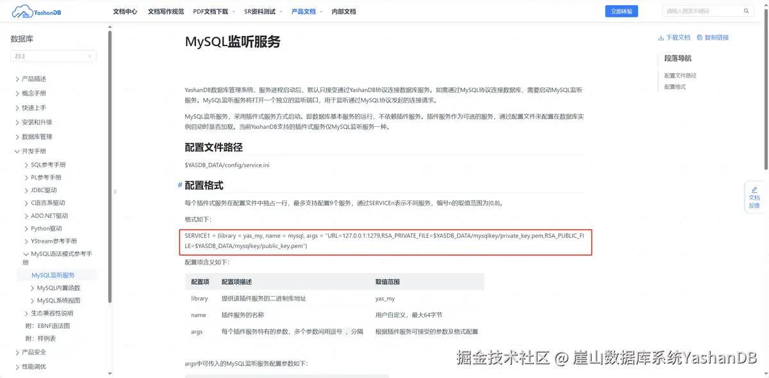The height and width of the screenshot is (378, 769).
Task: Click the copy link icon
Action: [x=700, y=37]
